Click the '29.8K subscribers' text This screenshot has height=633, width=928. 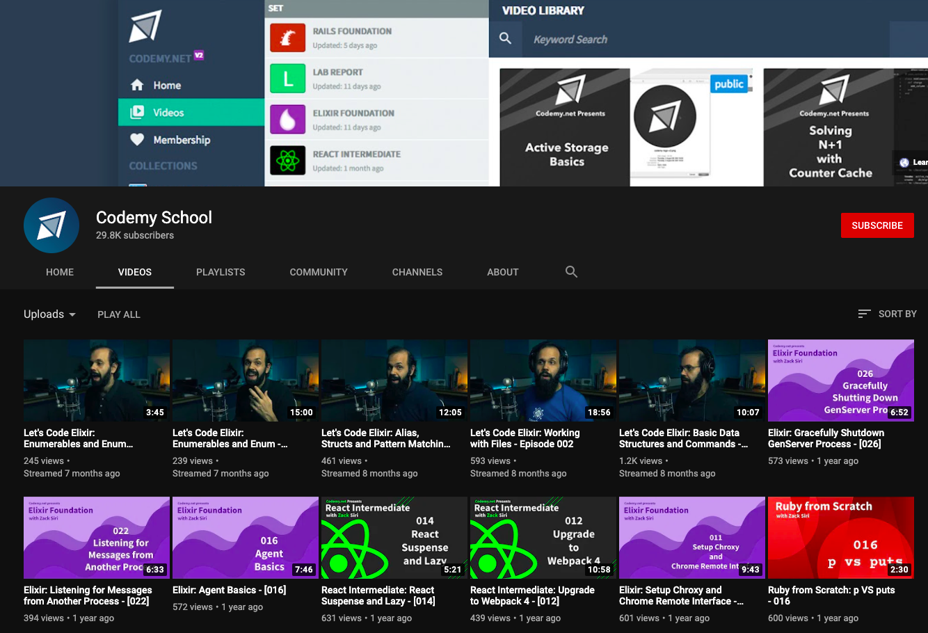point(135,235)
